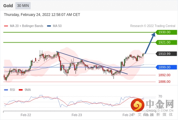Click the 'Feb 23' date axis label
Screen dimensions: 178x120
coord(77,115)
